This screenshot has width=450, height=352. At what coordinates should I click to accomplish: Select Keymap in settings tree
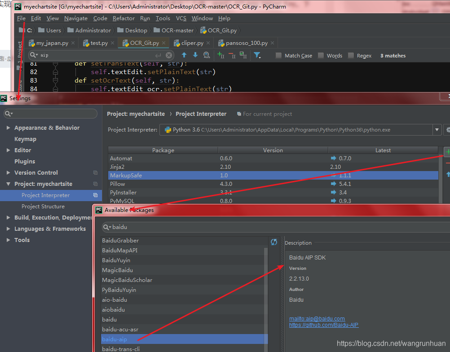tap(25, 139)
